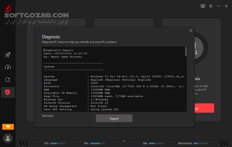The width and height of the screenshot is (232, 147).
Task: Click the 'C:\Windows' directory value
Action: tap(99, 100)
